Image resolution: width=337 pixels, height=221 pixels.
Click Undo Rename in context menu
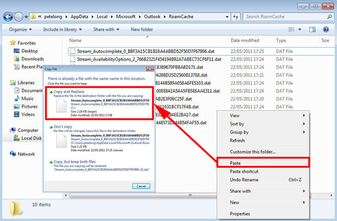(263, 180)
